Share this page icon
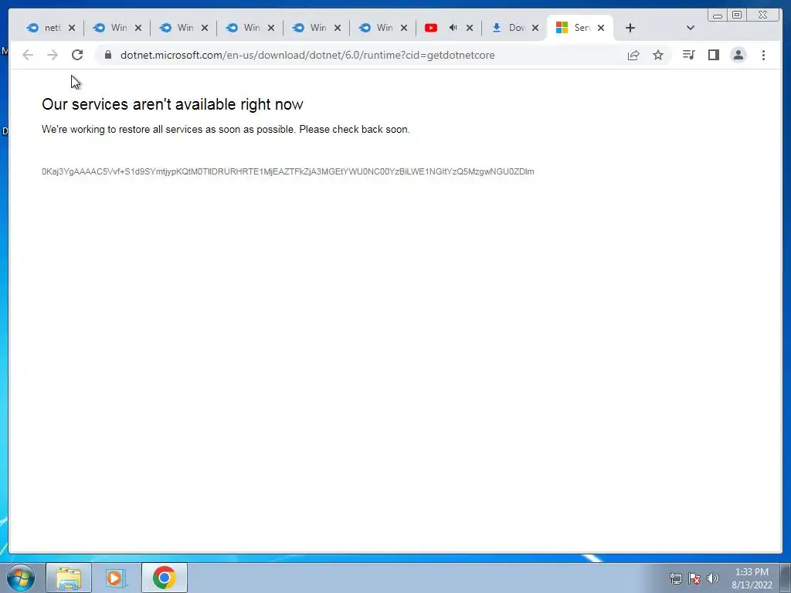791x593 pixels. pyautogui.click(x=633, y=55)
